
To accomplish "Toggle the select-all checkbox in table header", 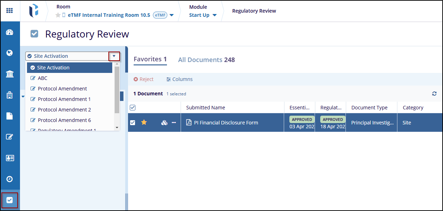I will pyautogui.click(x=133, y=108).
